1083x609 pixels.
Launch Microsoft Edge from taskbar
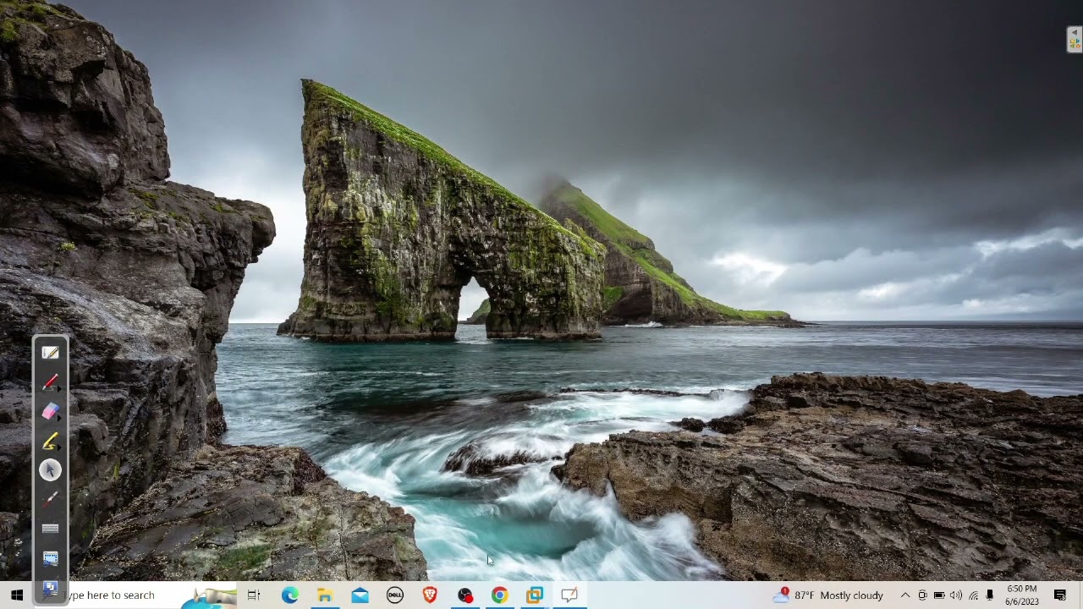click(x=289, y=595)
